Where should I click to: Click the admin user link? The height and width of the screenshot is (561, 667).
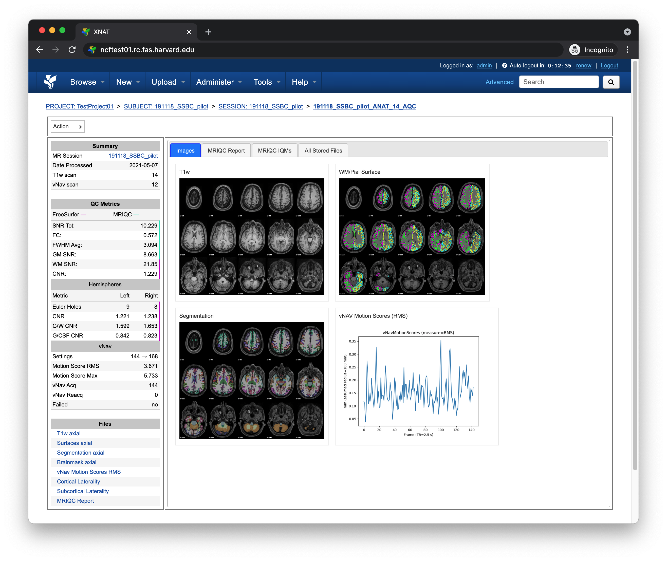click(x=484, y=66)
